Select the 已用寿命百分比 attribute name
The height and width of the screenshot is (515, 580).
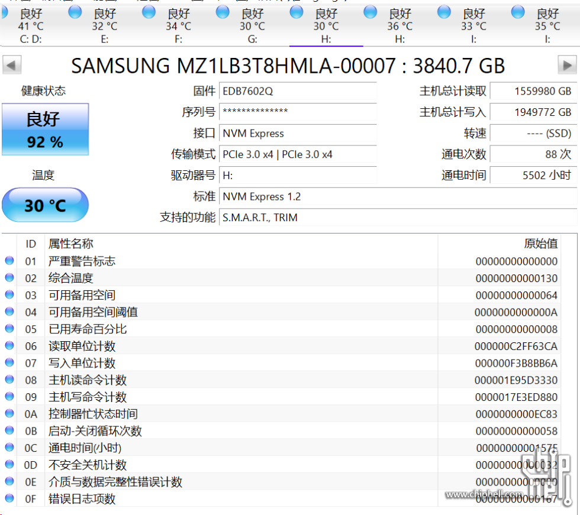click(x=88, y=329)
